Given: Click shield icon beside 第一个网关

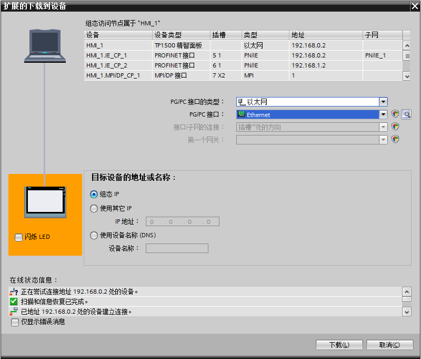Looking at the screenshot, I should pos(395,139).
